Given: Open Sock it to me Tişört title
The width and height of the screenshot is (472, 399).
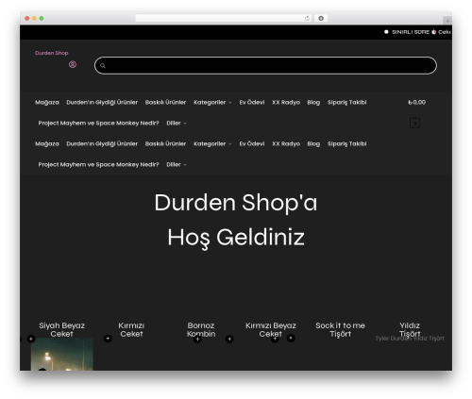Looking at the screenshot, I should (340, 329).
